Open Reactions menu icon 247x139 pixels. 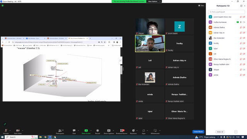pyautogui.click(x=133, y=131)
